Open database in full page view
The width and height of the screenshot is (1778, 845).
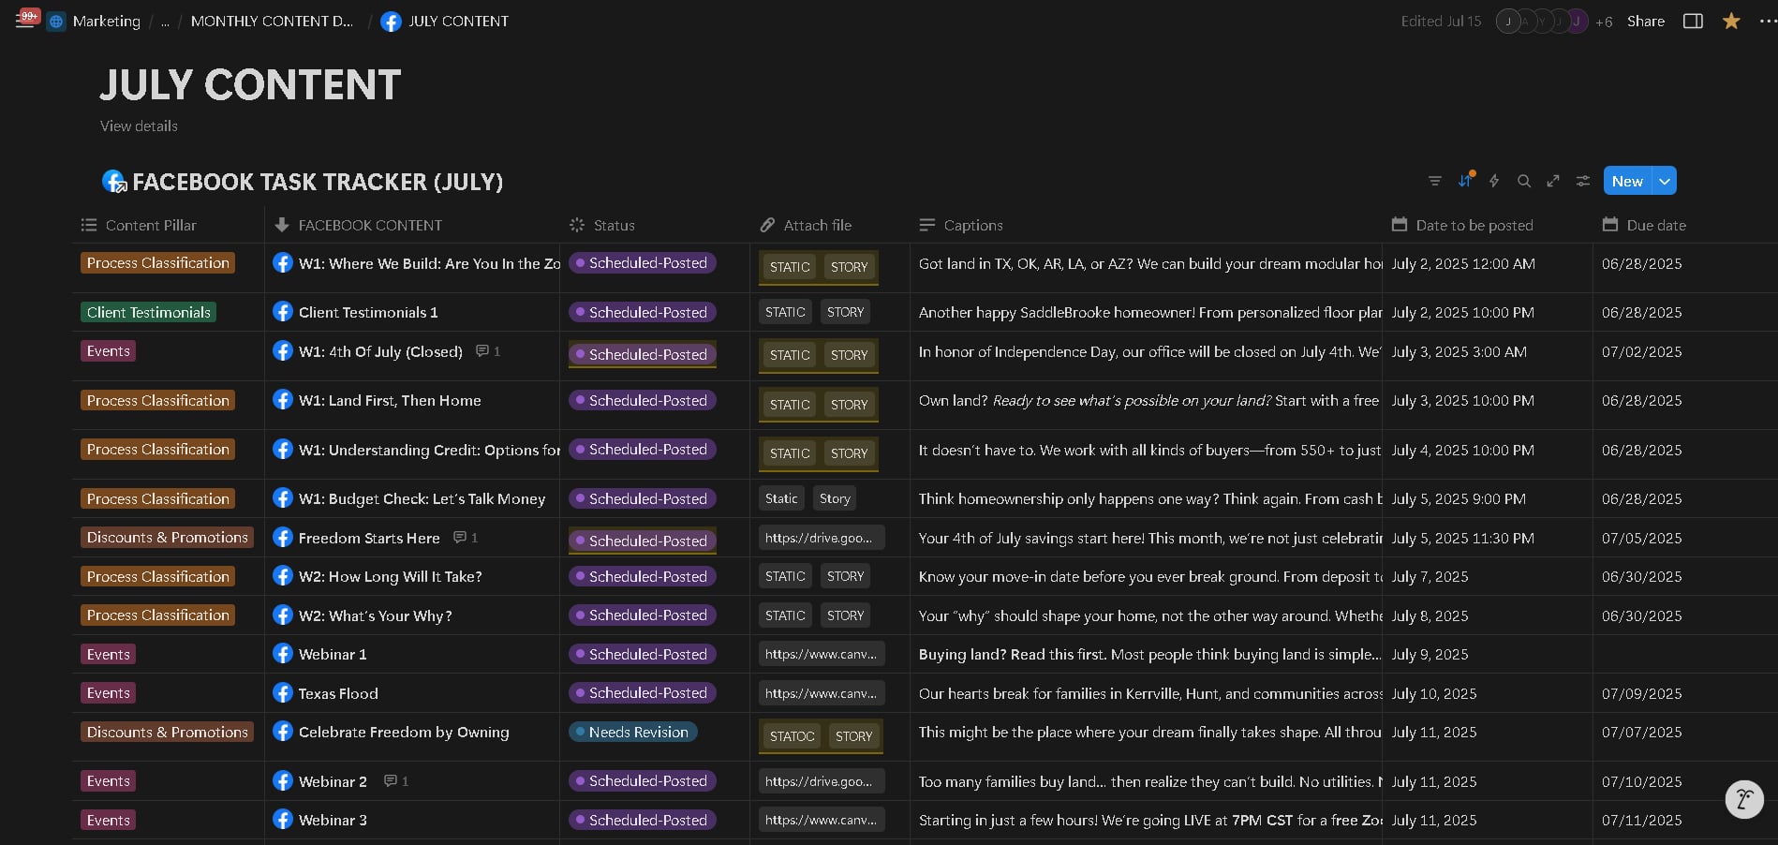pyautogui.click(x=1553, y=181)
